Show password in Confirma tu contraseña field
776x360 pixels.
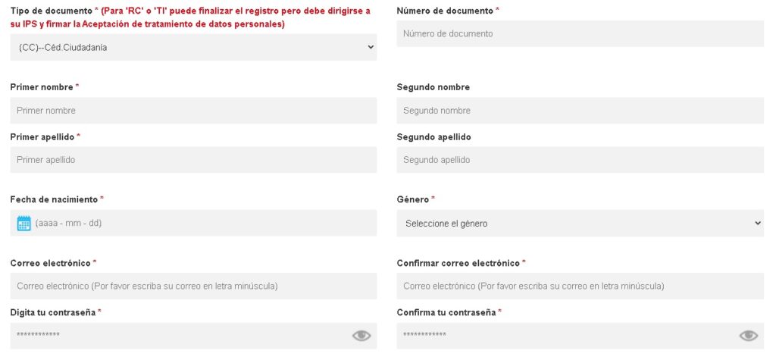(748, 336)
